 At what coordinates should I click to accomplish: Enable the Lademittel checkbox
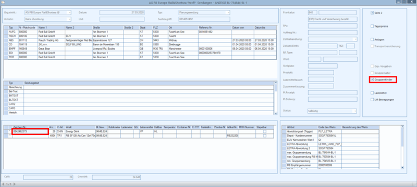(372, 93)
